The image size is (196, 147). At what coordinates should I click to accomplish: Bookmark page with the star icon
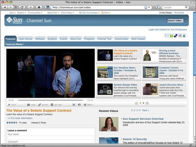[146, 7]
